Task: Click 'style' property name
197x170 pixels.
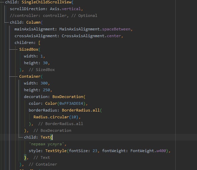Action: [34, 151]
